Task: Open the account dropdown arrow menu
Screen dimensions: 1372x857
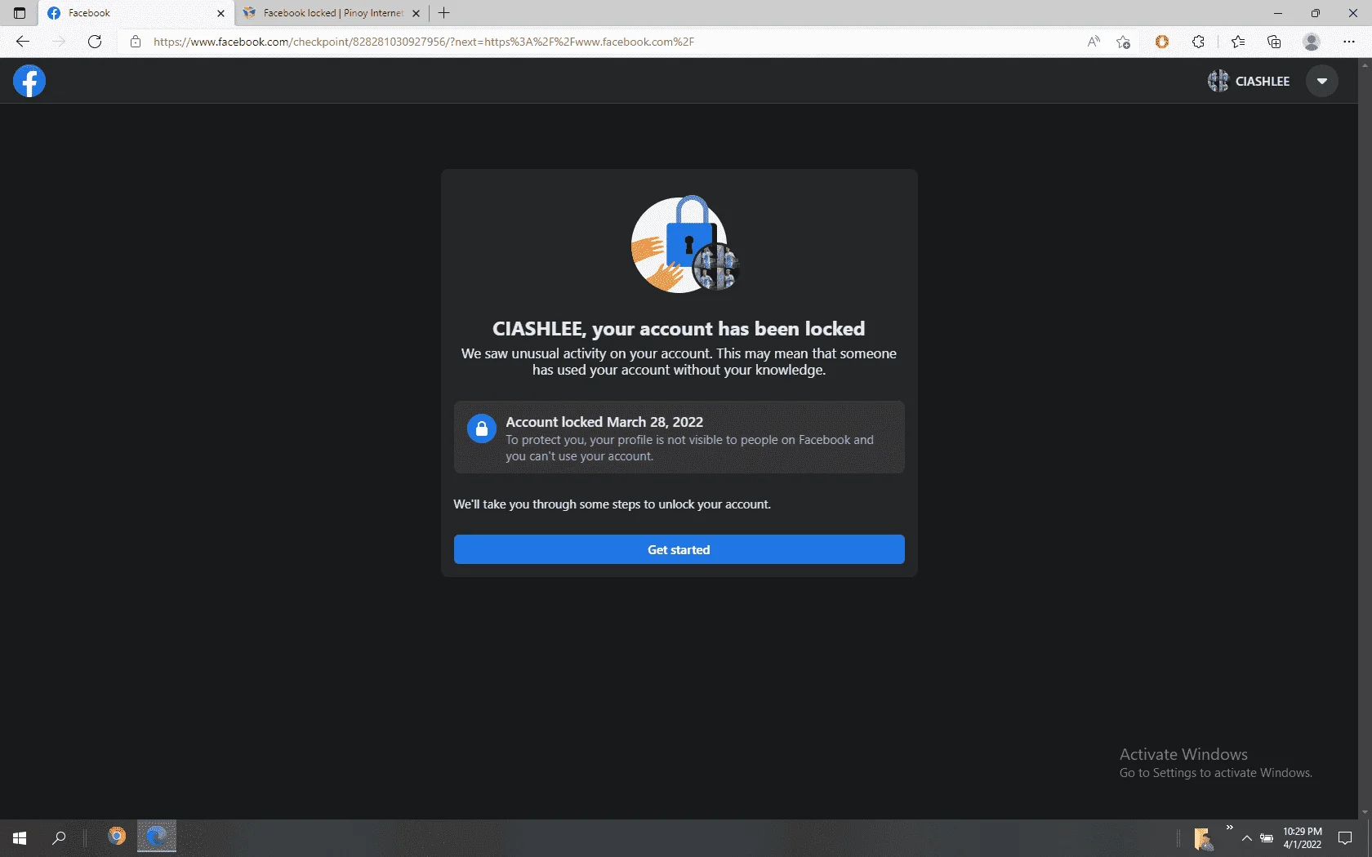Action: coord(1321,81)
